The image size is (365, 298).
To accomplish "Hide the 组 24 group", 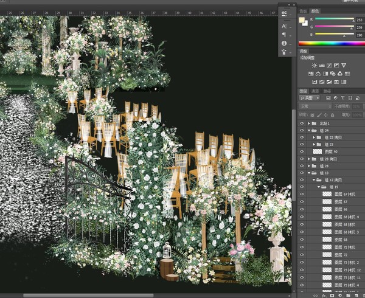I will pos(302,131).
